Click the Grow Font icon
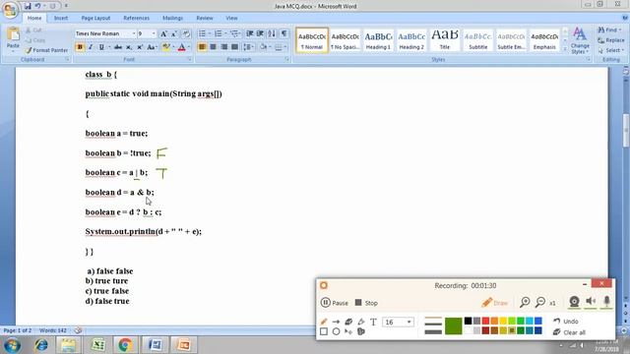 pos(163,33)
